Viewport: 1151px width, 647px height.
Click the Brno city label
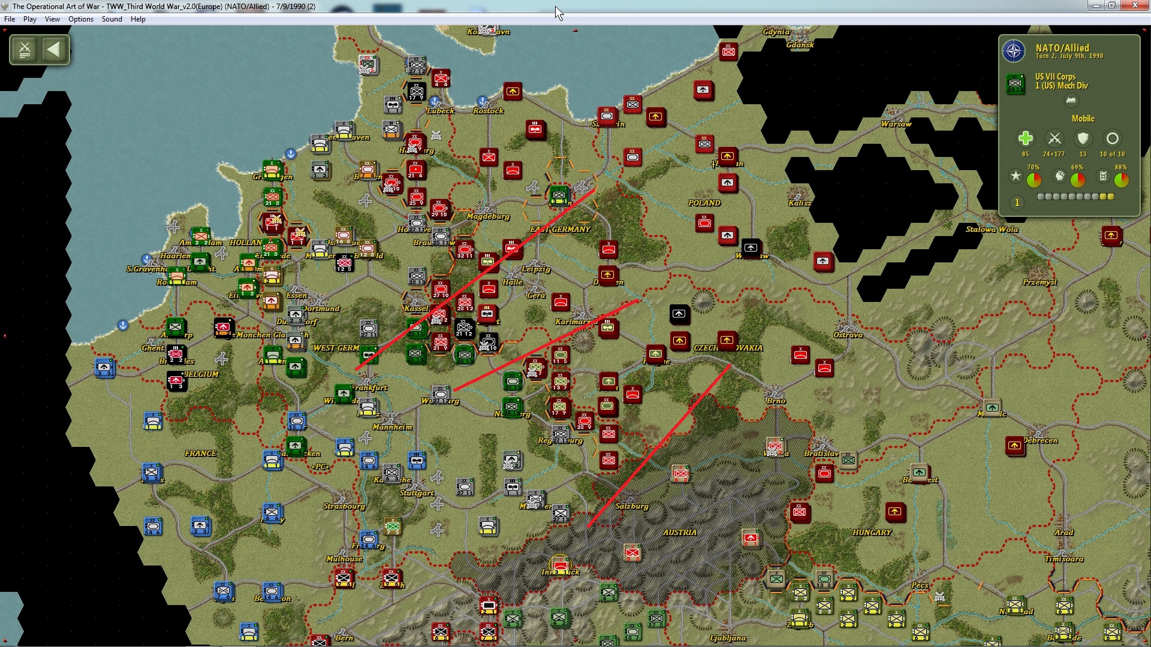click(776, 401)
